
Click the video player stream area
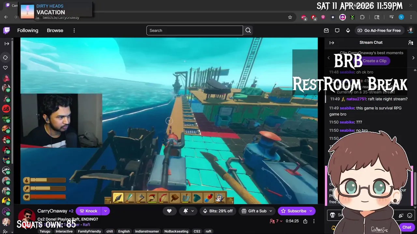[x=169, y=121]
